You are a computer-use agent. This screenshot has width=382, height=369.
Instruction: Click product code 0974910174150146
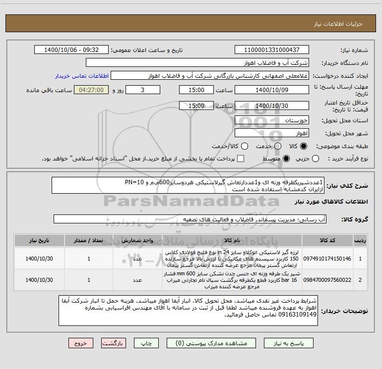tap(327, 259)
